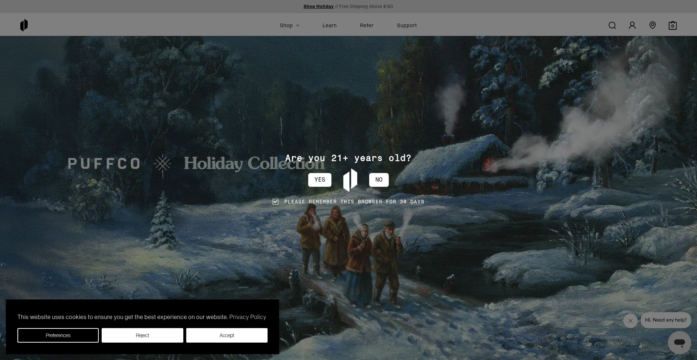Confirm age with the YES button
This screenshot has height=360, width=697.
pos(320,180)
